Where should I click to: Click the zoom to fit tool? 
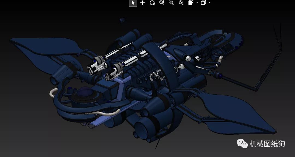[x=181, y=3]
